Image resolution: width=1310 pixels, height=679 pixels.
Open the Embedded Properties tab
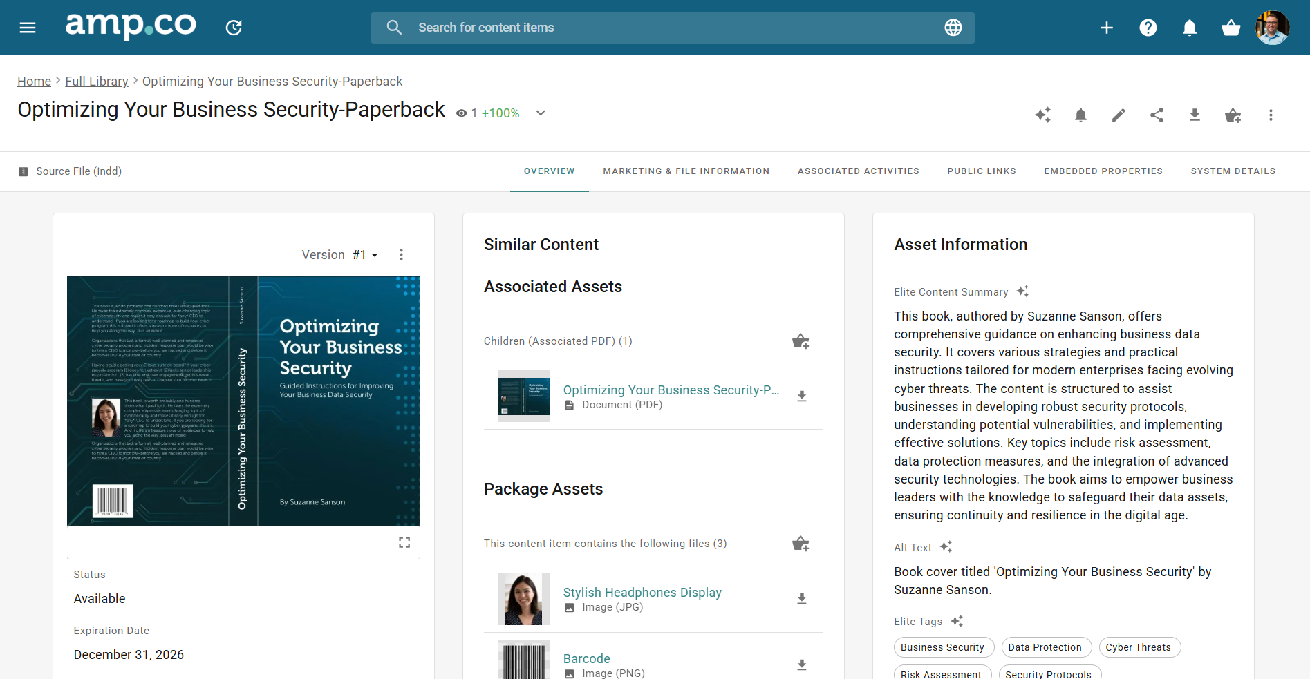(x=1103, y=171)
